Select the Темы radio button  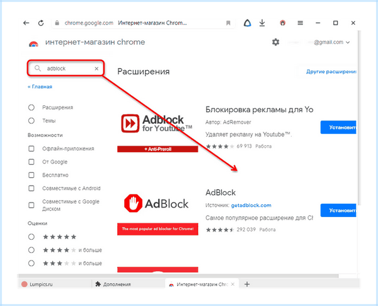tap(31, 121)
